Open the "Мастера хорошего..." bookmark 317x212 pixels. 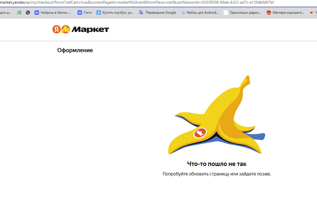click(x=285, y=13)
